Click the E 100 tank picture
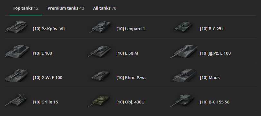This screenshot has width=261, height=116. click(x=17, y=51)
